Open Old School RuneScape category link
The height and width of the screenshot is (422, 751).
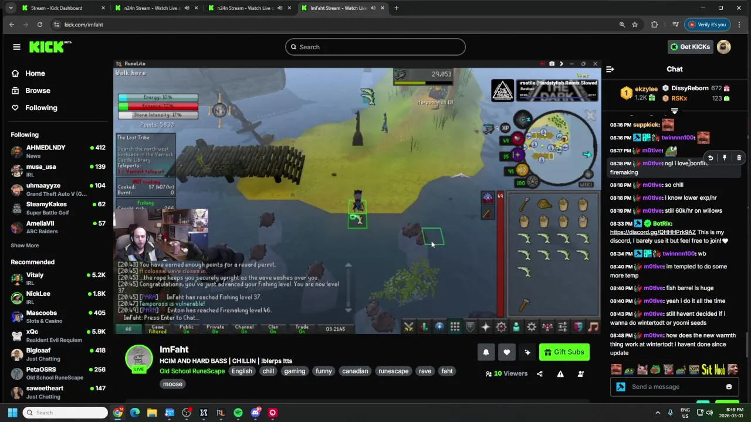pyautogui.click(x=192, y=371)
